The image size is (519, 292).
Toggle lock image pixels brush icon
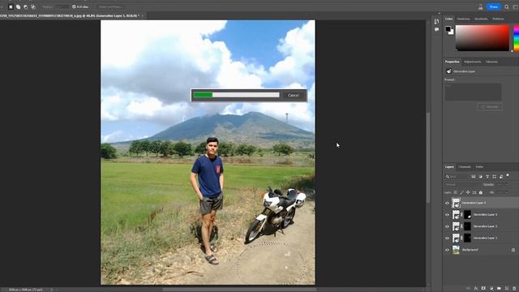coord(461,193)
